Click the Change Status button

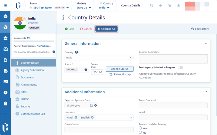tap(119, 69)
